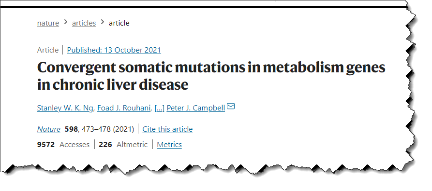Click the bold volume number 598
The width and height of the screenshot is (432, 191).
[x=72, y=129]
